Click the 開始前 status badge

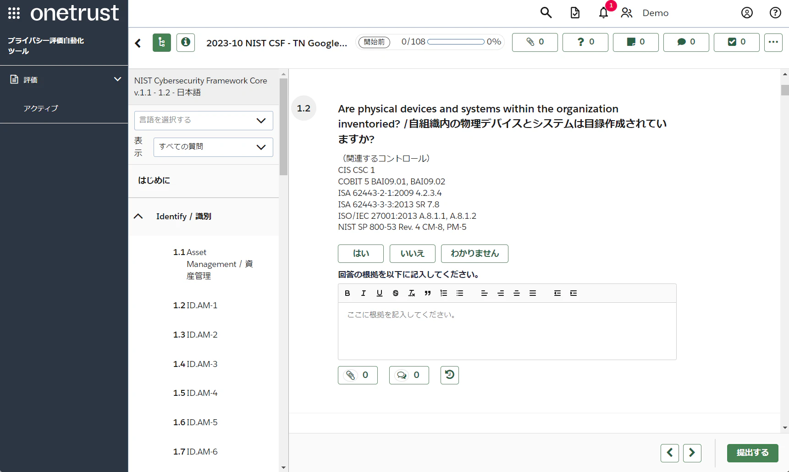(x=374, y=42)
